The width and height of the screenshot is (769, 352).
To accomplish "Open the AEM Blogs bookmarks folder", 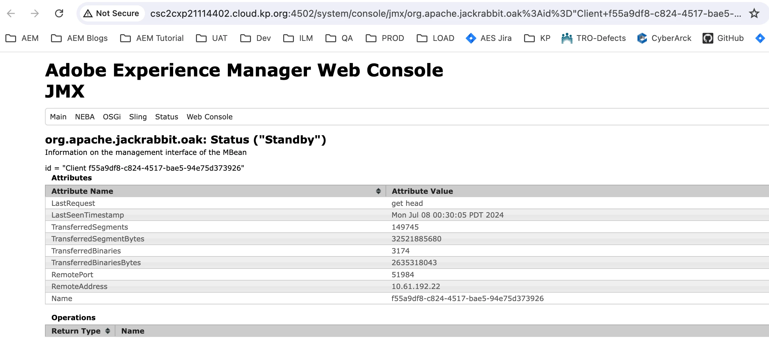I will [80, 38].
